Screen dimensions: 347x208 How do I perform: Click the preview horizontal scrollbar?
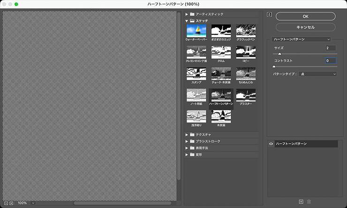(x=122, y=203)
